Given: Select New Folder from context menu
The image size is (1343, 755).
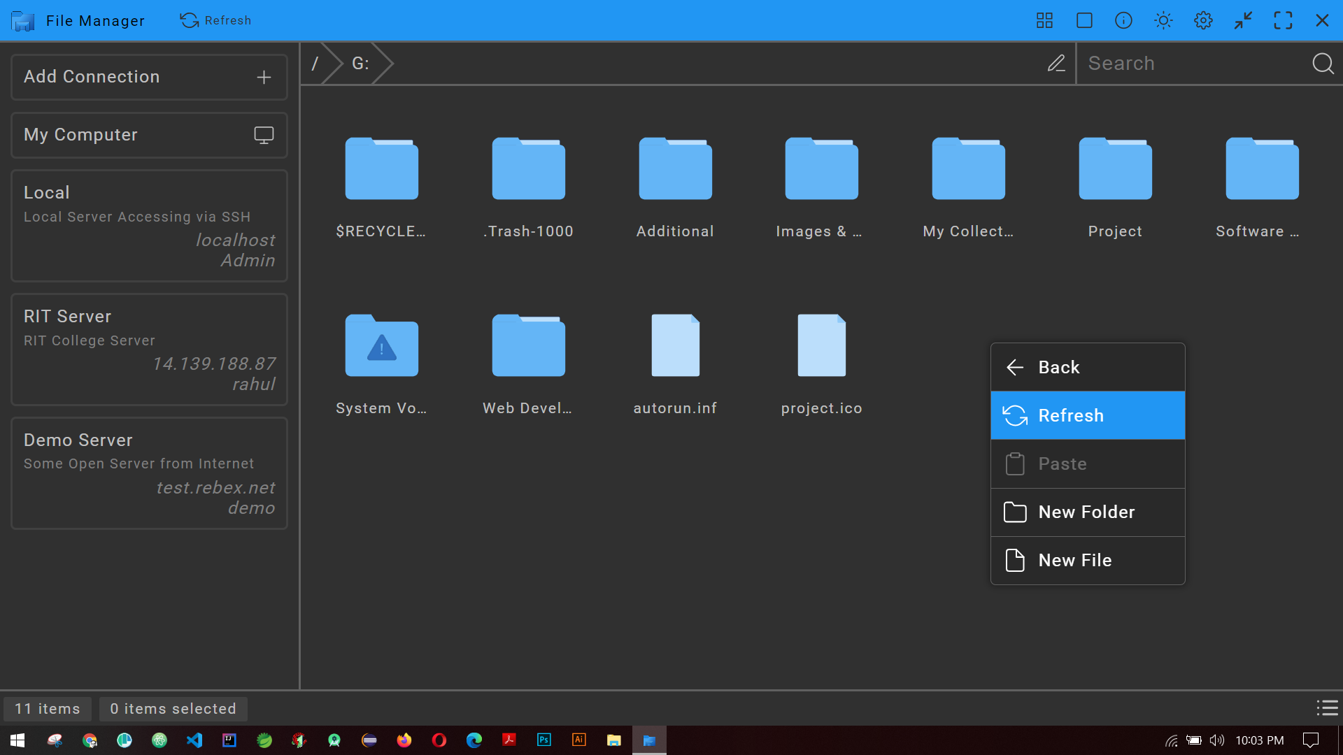Looking at the screenshot, I should pos(1086,512).
